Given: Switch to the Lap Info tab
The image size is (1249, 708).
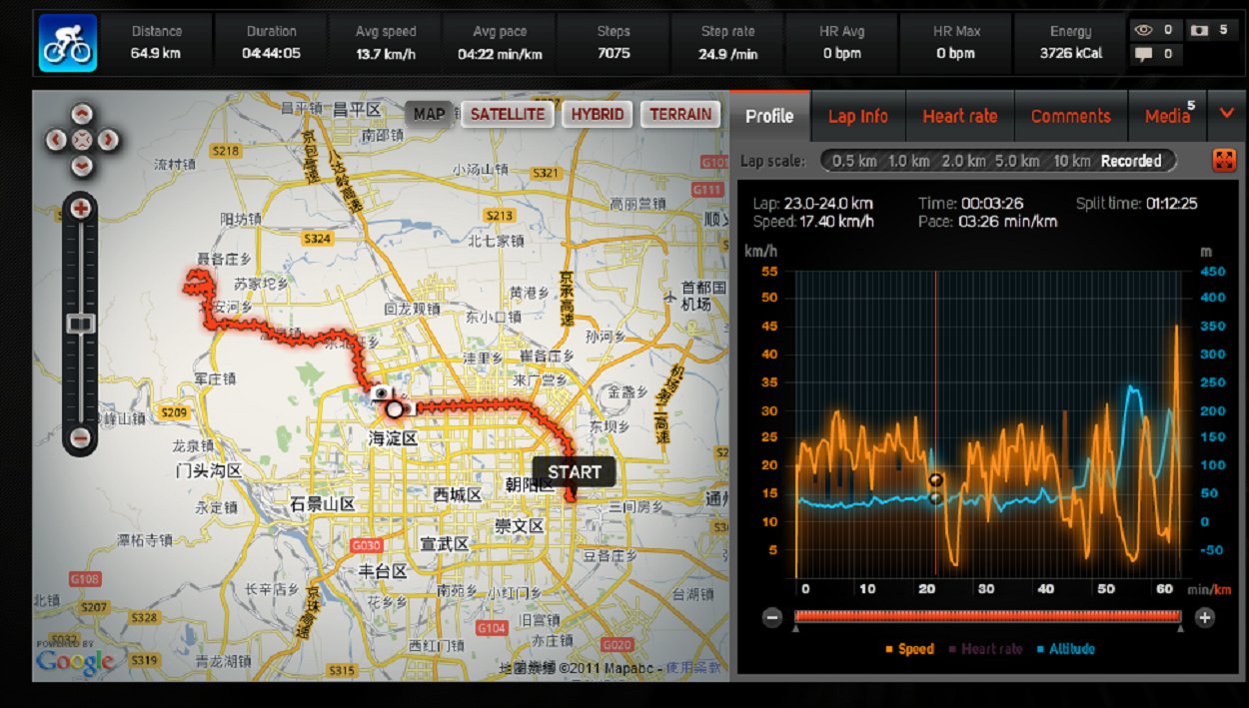Looking at the screenshot, I should pos(857,116).
